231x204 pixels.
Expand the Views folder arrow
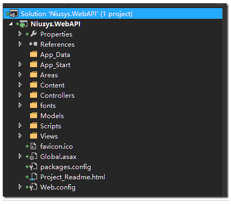(x=20, y=136)
